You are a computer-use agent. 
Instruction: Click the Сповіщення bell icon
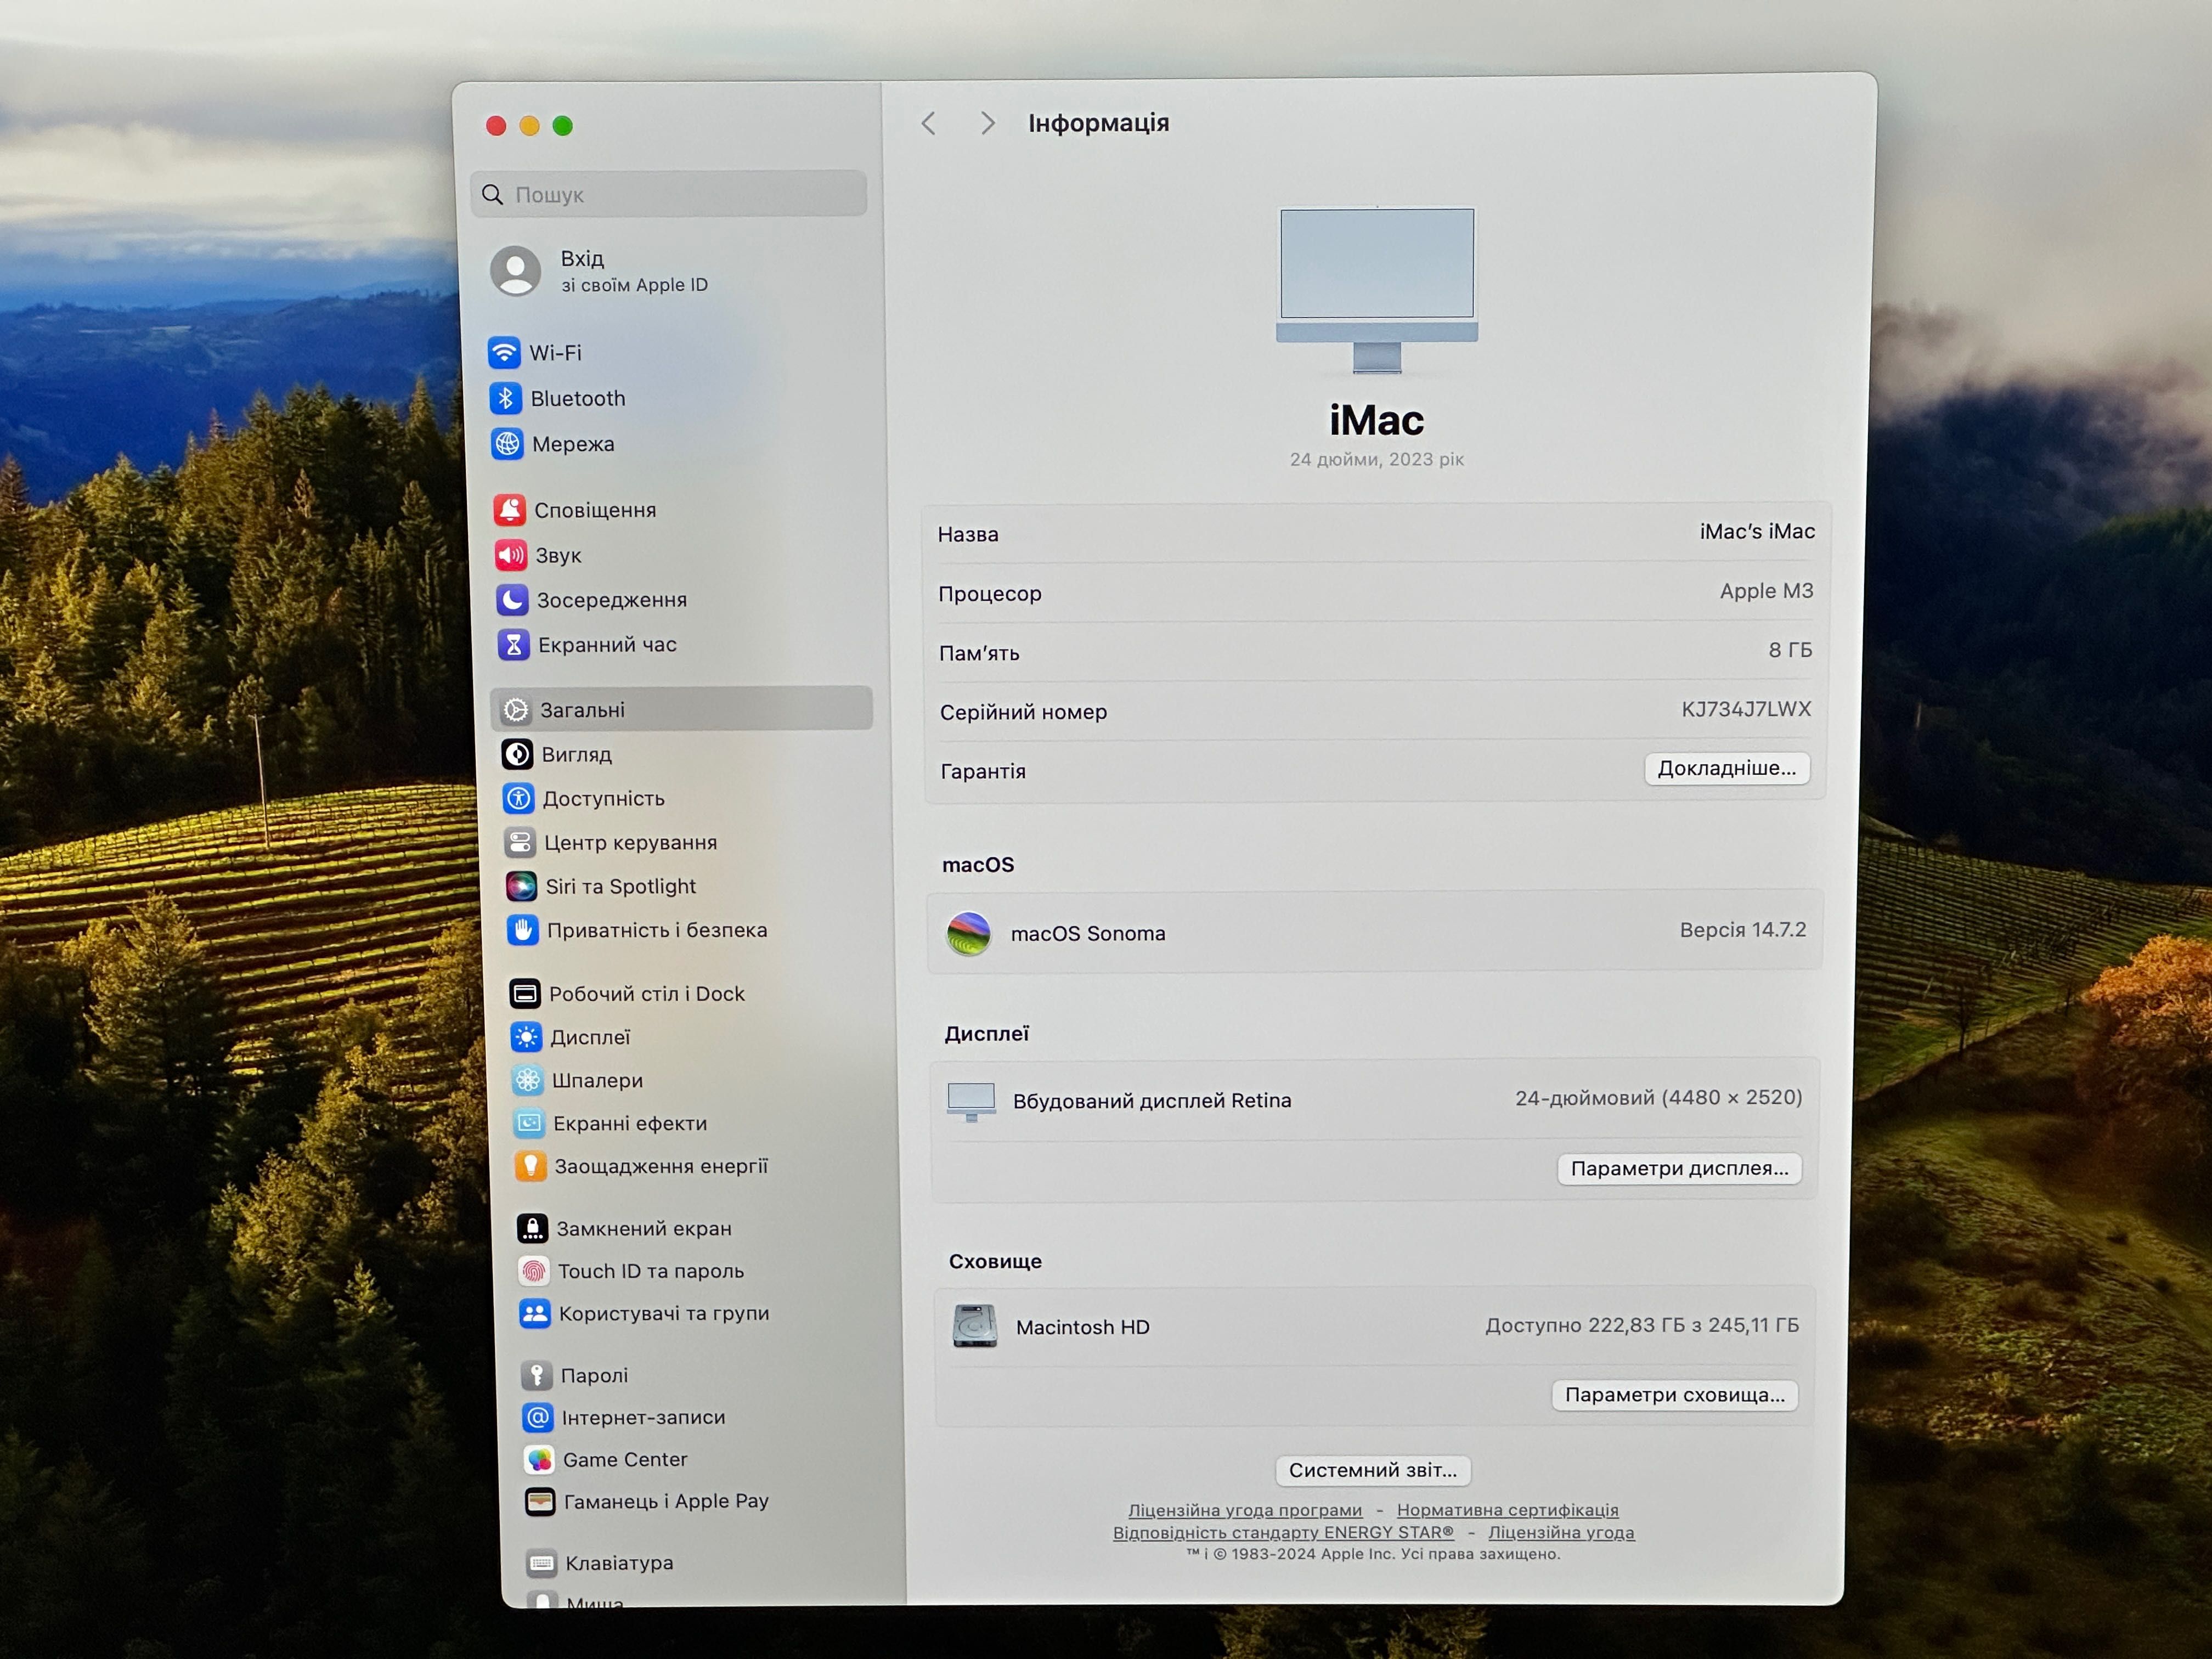[x=509, y=510]
